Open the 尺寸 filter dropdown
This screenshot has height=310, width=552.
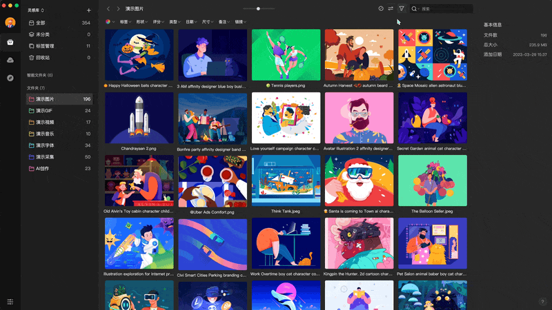click(208, 22)
